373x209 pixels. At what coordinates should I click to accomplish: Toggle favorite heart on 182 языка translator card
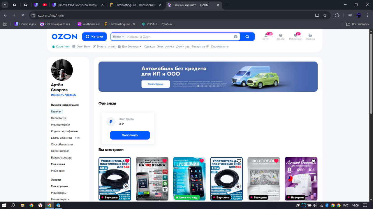[x=164, y=161]
